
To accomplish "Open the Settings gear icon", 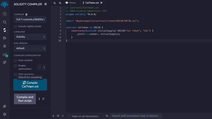I will 5,114.
